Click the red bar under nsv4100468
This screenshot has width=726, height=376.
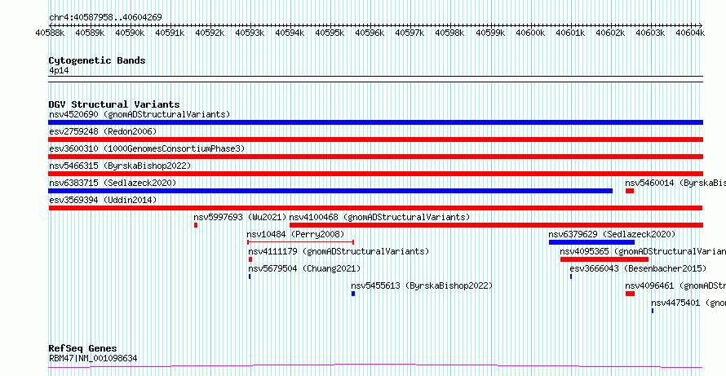[x=496, y=225]
